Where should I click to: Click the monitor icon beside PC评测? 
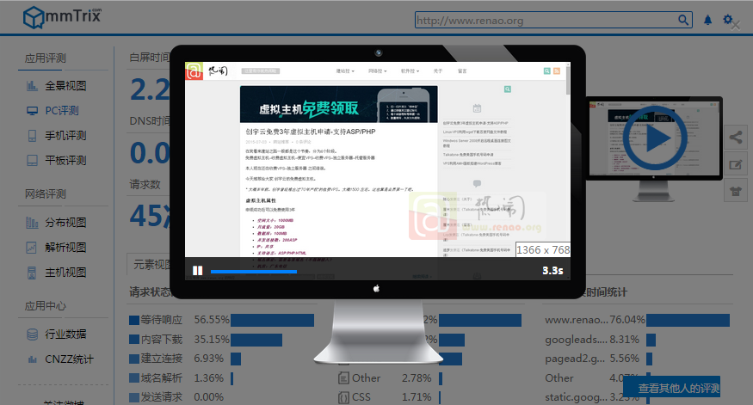click(32, 111)
